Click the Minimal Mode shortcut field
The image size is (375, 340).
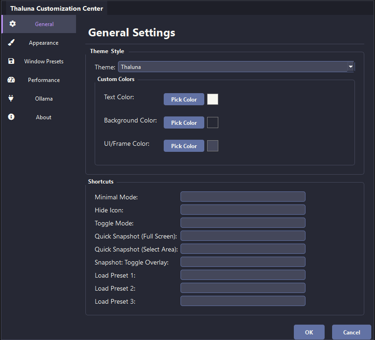[243, 196]
